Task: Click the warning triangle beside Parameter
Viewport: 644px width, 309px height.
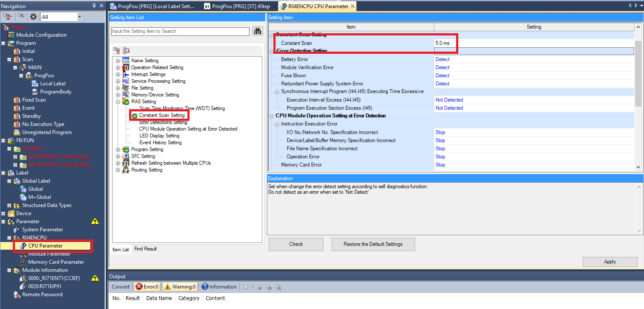Action: [x=95, y=222]
